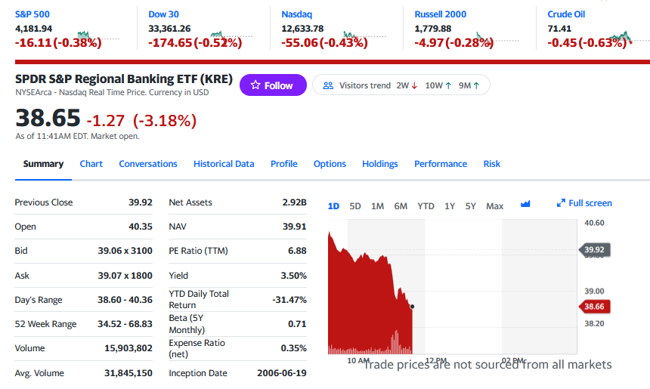Click the Ask value 39.07 x 1800

tap(125, 276)
